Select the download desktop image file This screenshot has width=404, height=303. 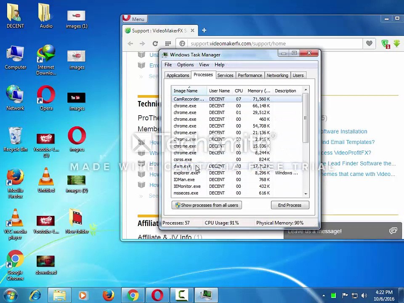click(x=46, y=265)
